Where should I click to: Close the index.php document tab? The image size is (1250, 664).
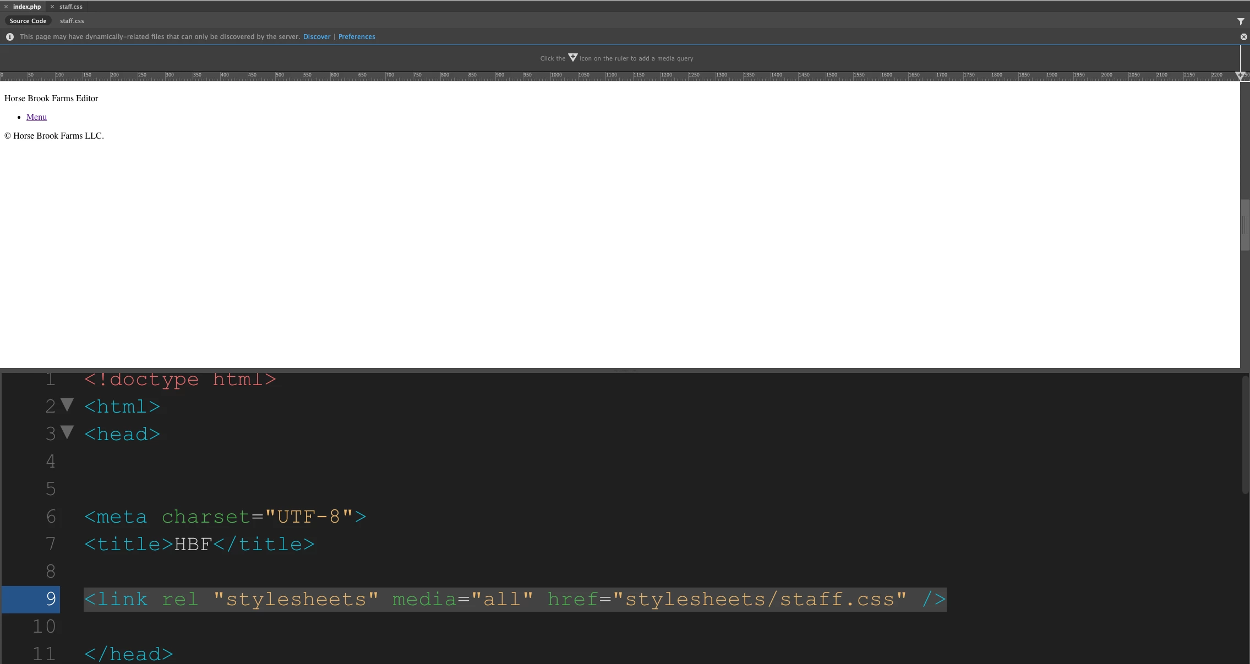(x=6, y=7)
